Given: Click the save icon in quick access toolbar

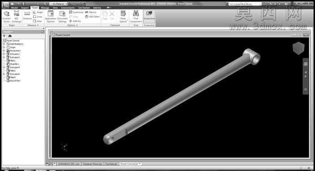Looking at the screenshot, I should point(23,4).
